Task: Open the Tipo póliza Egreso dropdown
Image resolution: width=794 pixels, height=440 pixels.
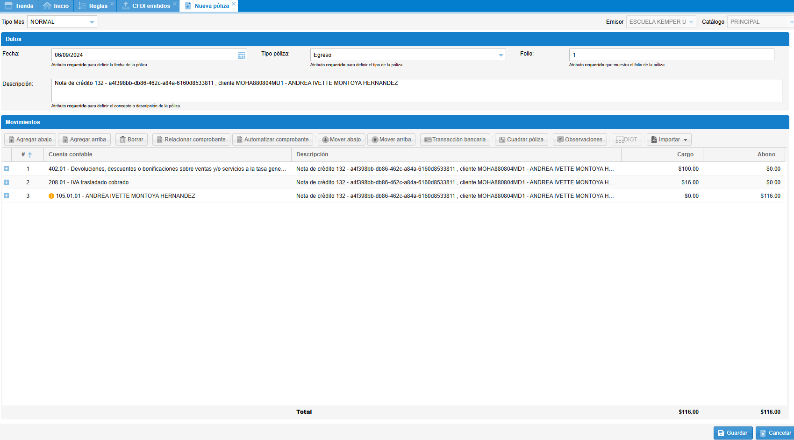Action: 501,55
